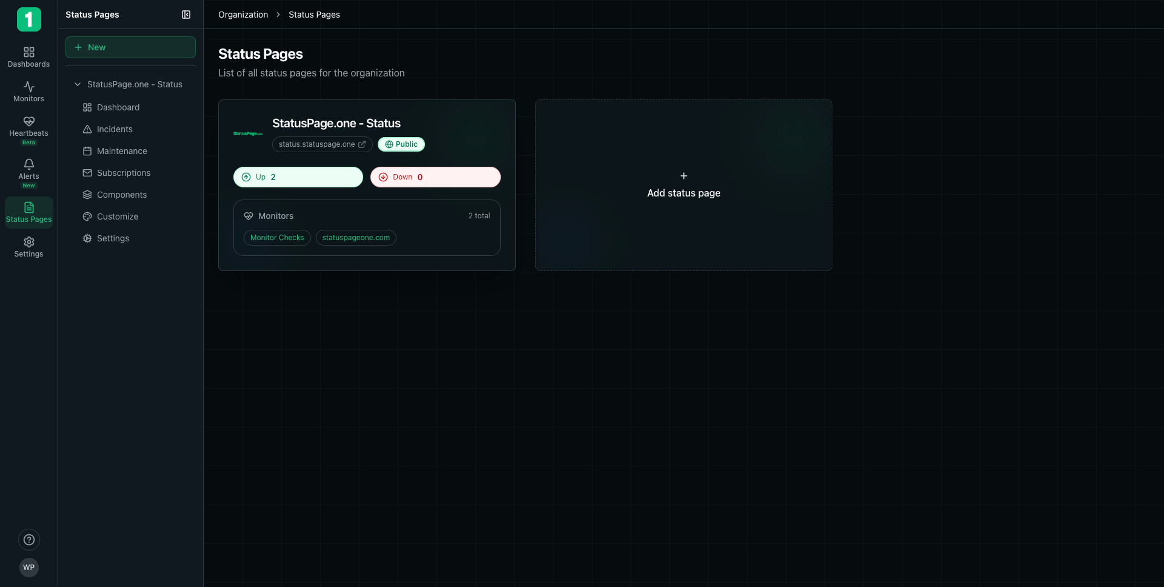Image resolution: width=1164 pixels, height=587 pixels.
Task: Toggle the Public visibility badge
Action: point(401,144)
